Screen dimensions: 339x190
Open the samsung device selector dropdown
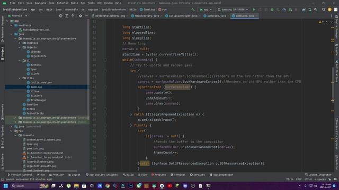pos(233,9)
